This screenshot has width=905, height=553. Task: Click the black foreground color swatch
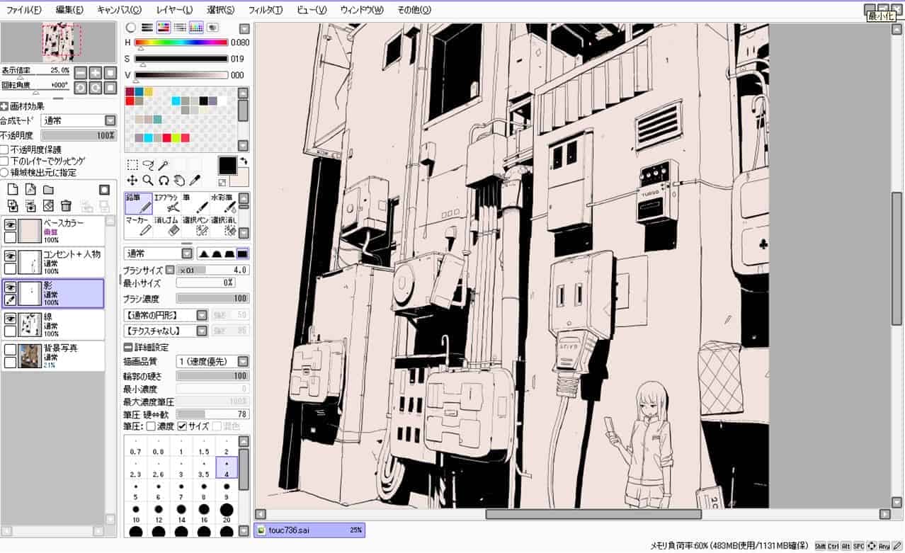227,166
